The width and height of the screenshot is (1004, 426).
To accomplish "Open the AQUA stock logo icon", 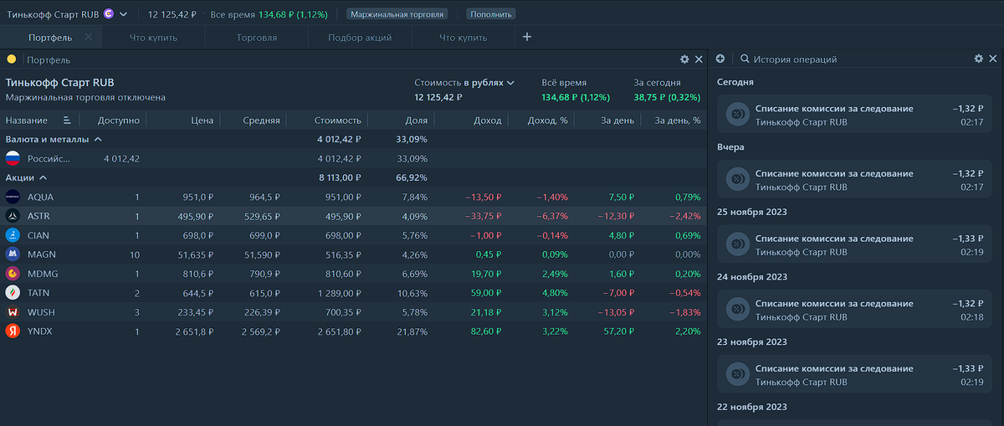I will coord(13,197).
